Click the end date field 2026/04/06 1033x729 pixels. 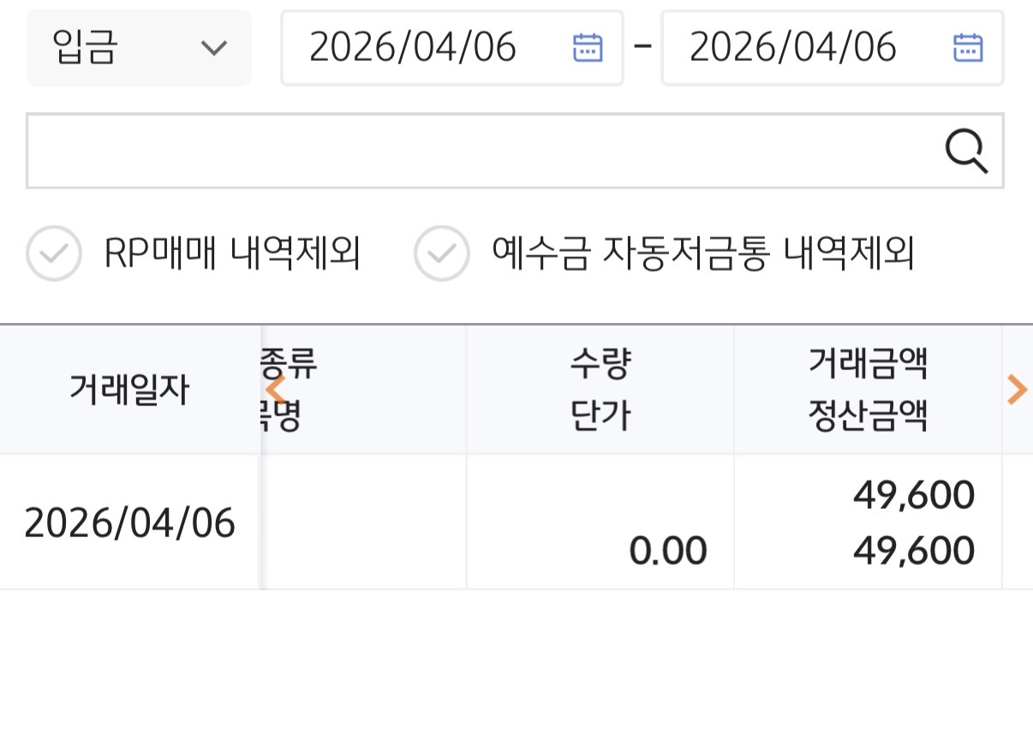793,48
